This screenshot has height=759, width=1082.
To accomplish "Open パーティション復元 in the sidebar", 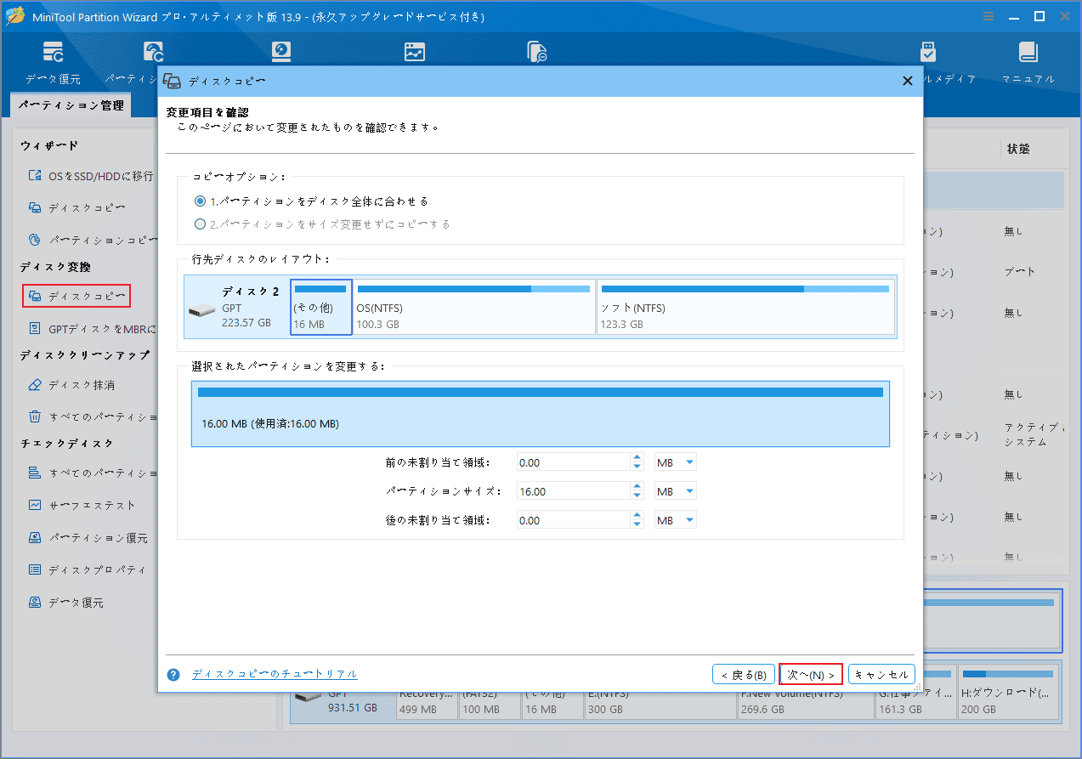I will tap(88, 538).
